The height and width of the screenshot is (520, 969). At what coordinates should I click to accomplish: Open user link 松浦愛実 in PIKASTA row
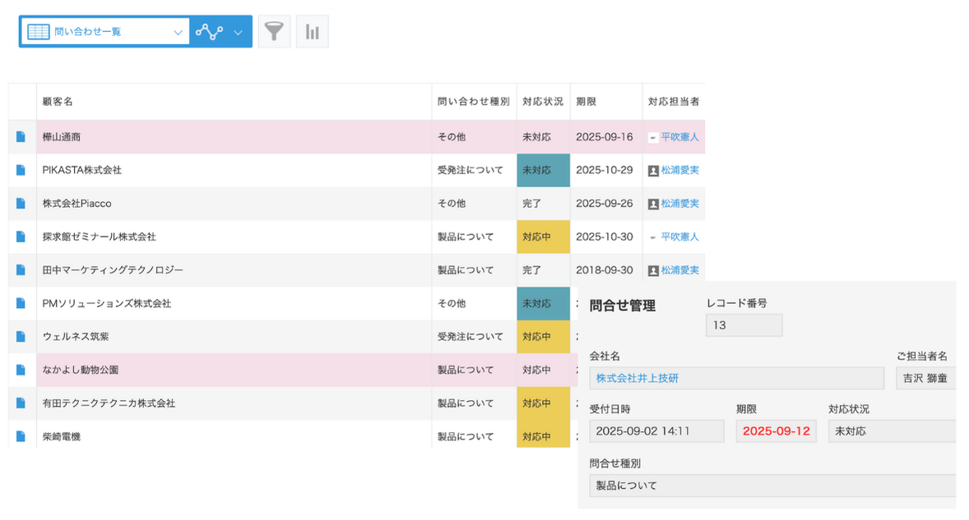pos(679,170)
